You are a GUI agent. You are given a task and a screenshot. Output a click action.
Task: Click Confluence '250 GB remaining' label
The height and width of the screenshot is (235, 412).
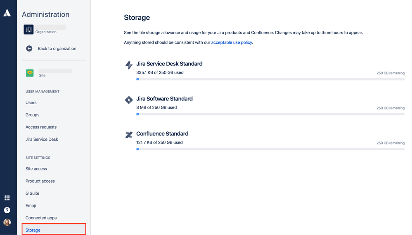[391, 143]
